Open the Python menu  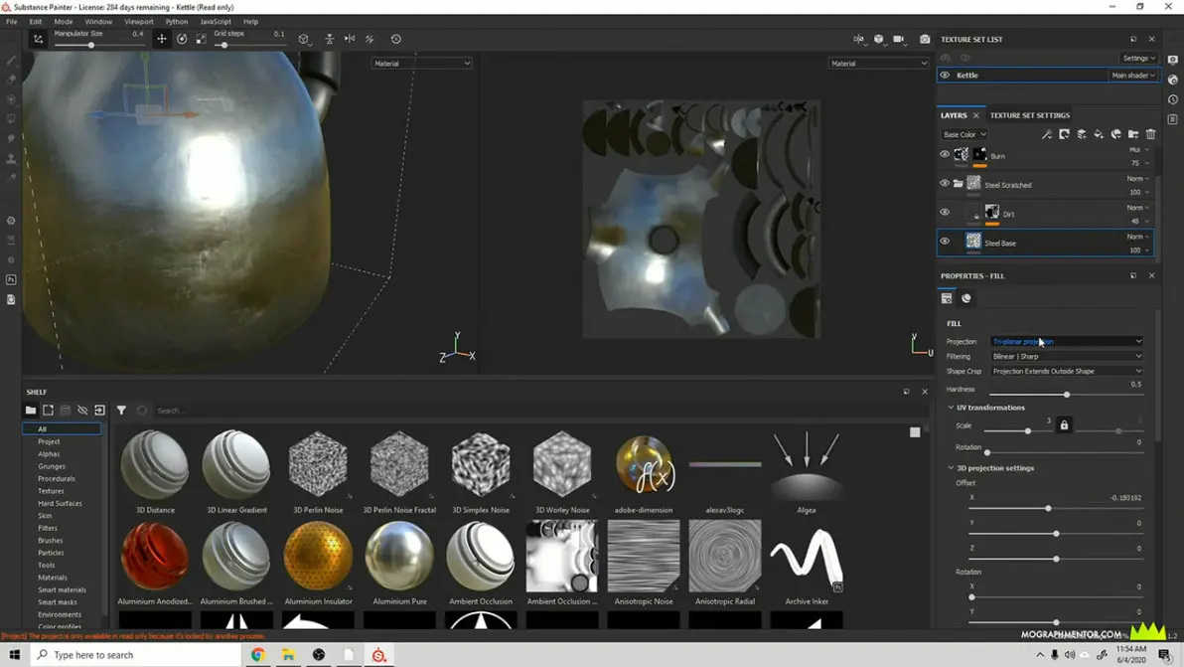click(177, 22)
